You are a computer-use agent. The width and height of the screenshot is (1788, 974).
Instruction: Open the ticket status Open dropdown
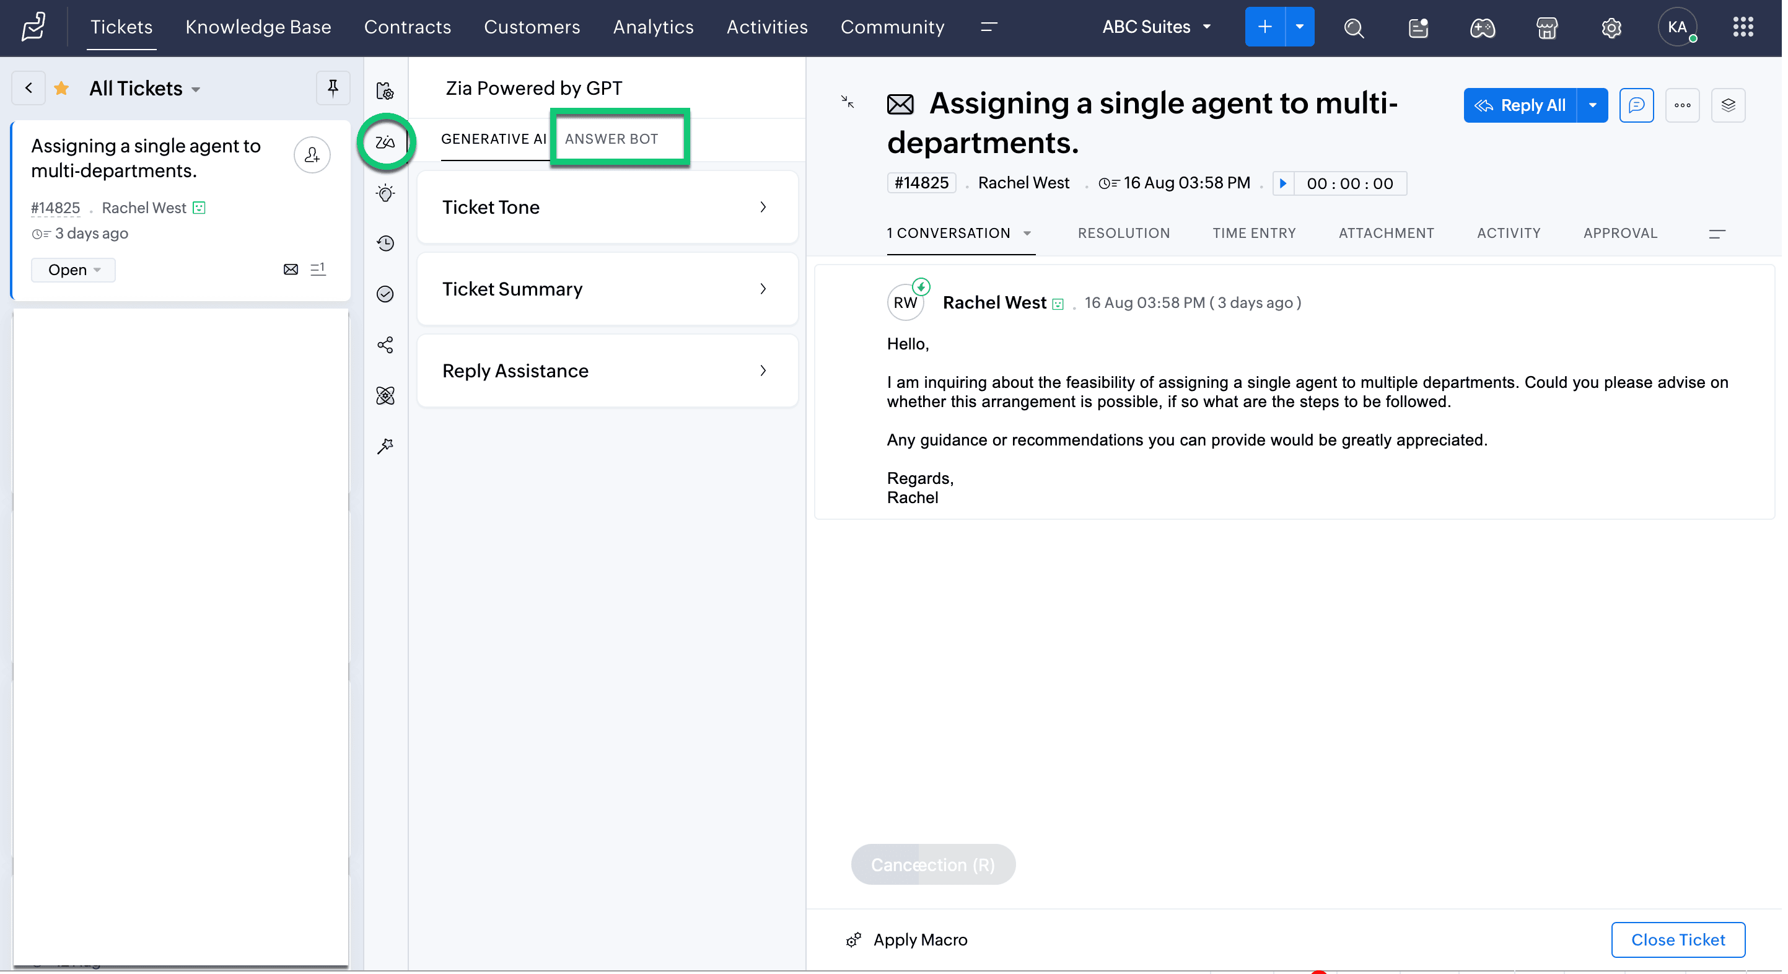tap(74, 270)
